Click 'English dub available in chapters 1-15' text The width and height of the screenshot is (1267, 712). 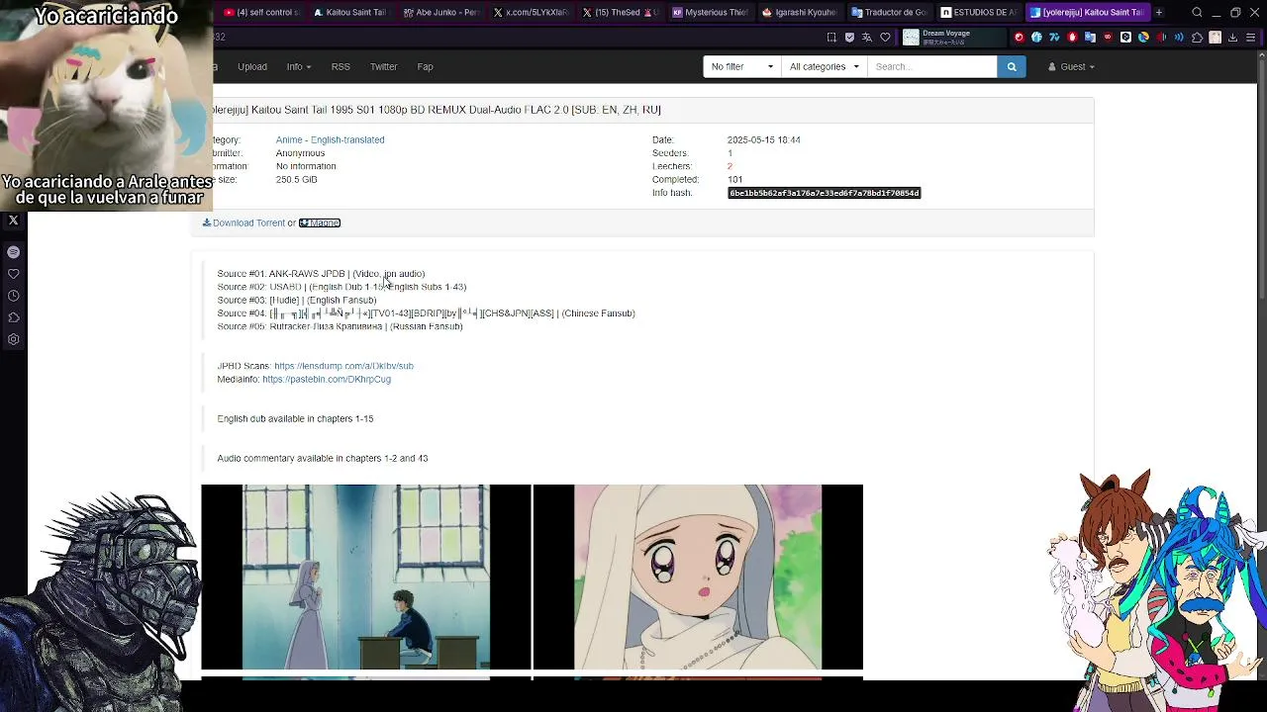pos(295,418)
